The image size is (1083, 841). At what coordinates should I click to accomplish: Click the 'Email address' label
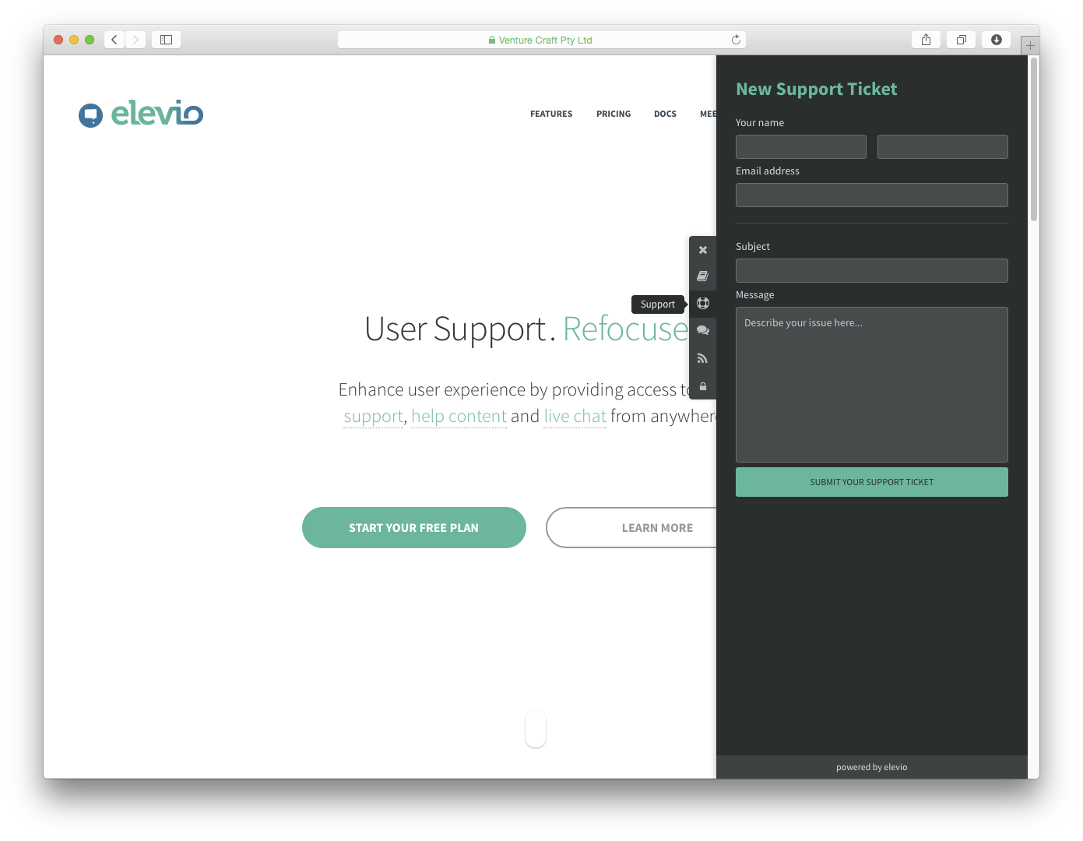click(x=768, y=171)
